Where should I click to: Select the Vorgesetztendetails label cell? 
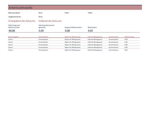(15, 17)
